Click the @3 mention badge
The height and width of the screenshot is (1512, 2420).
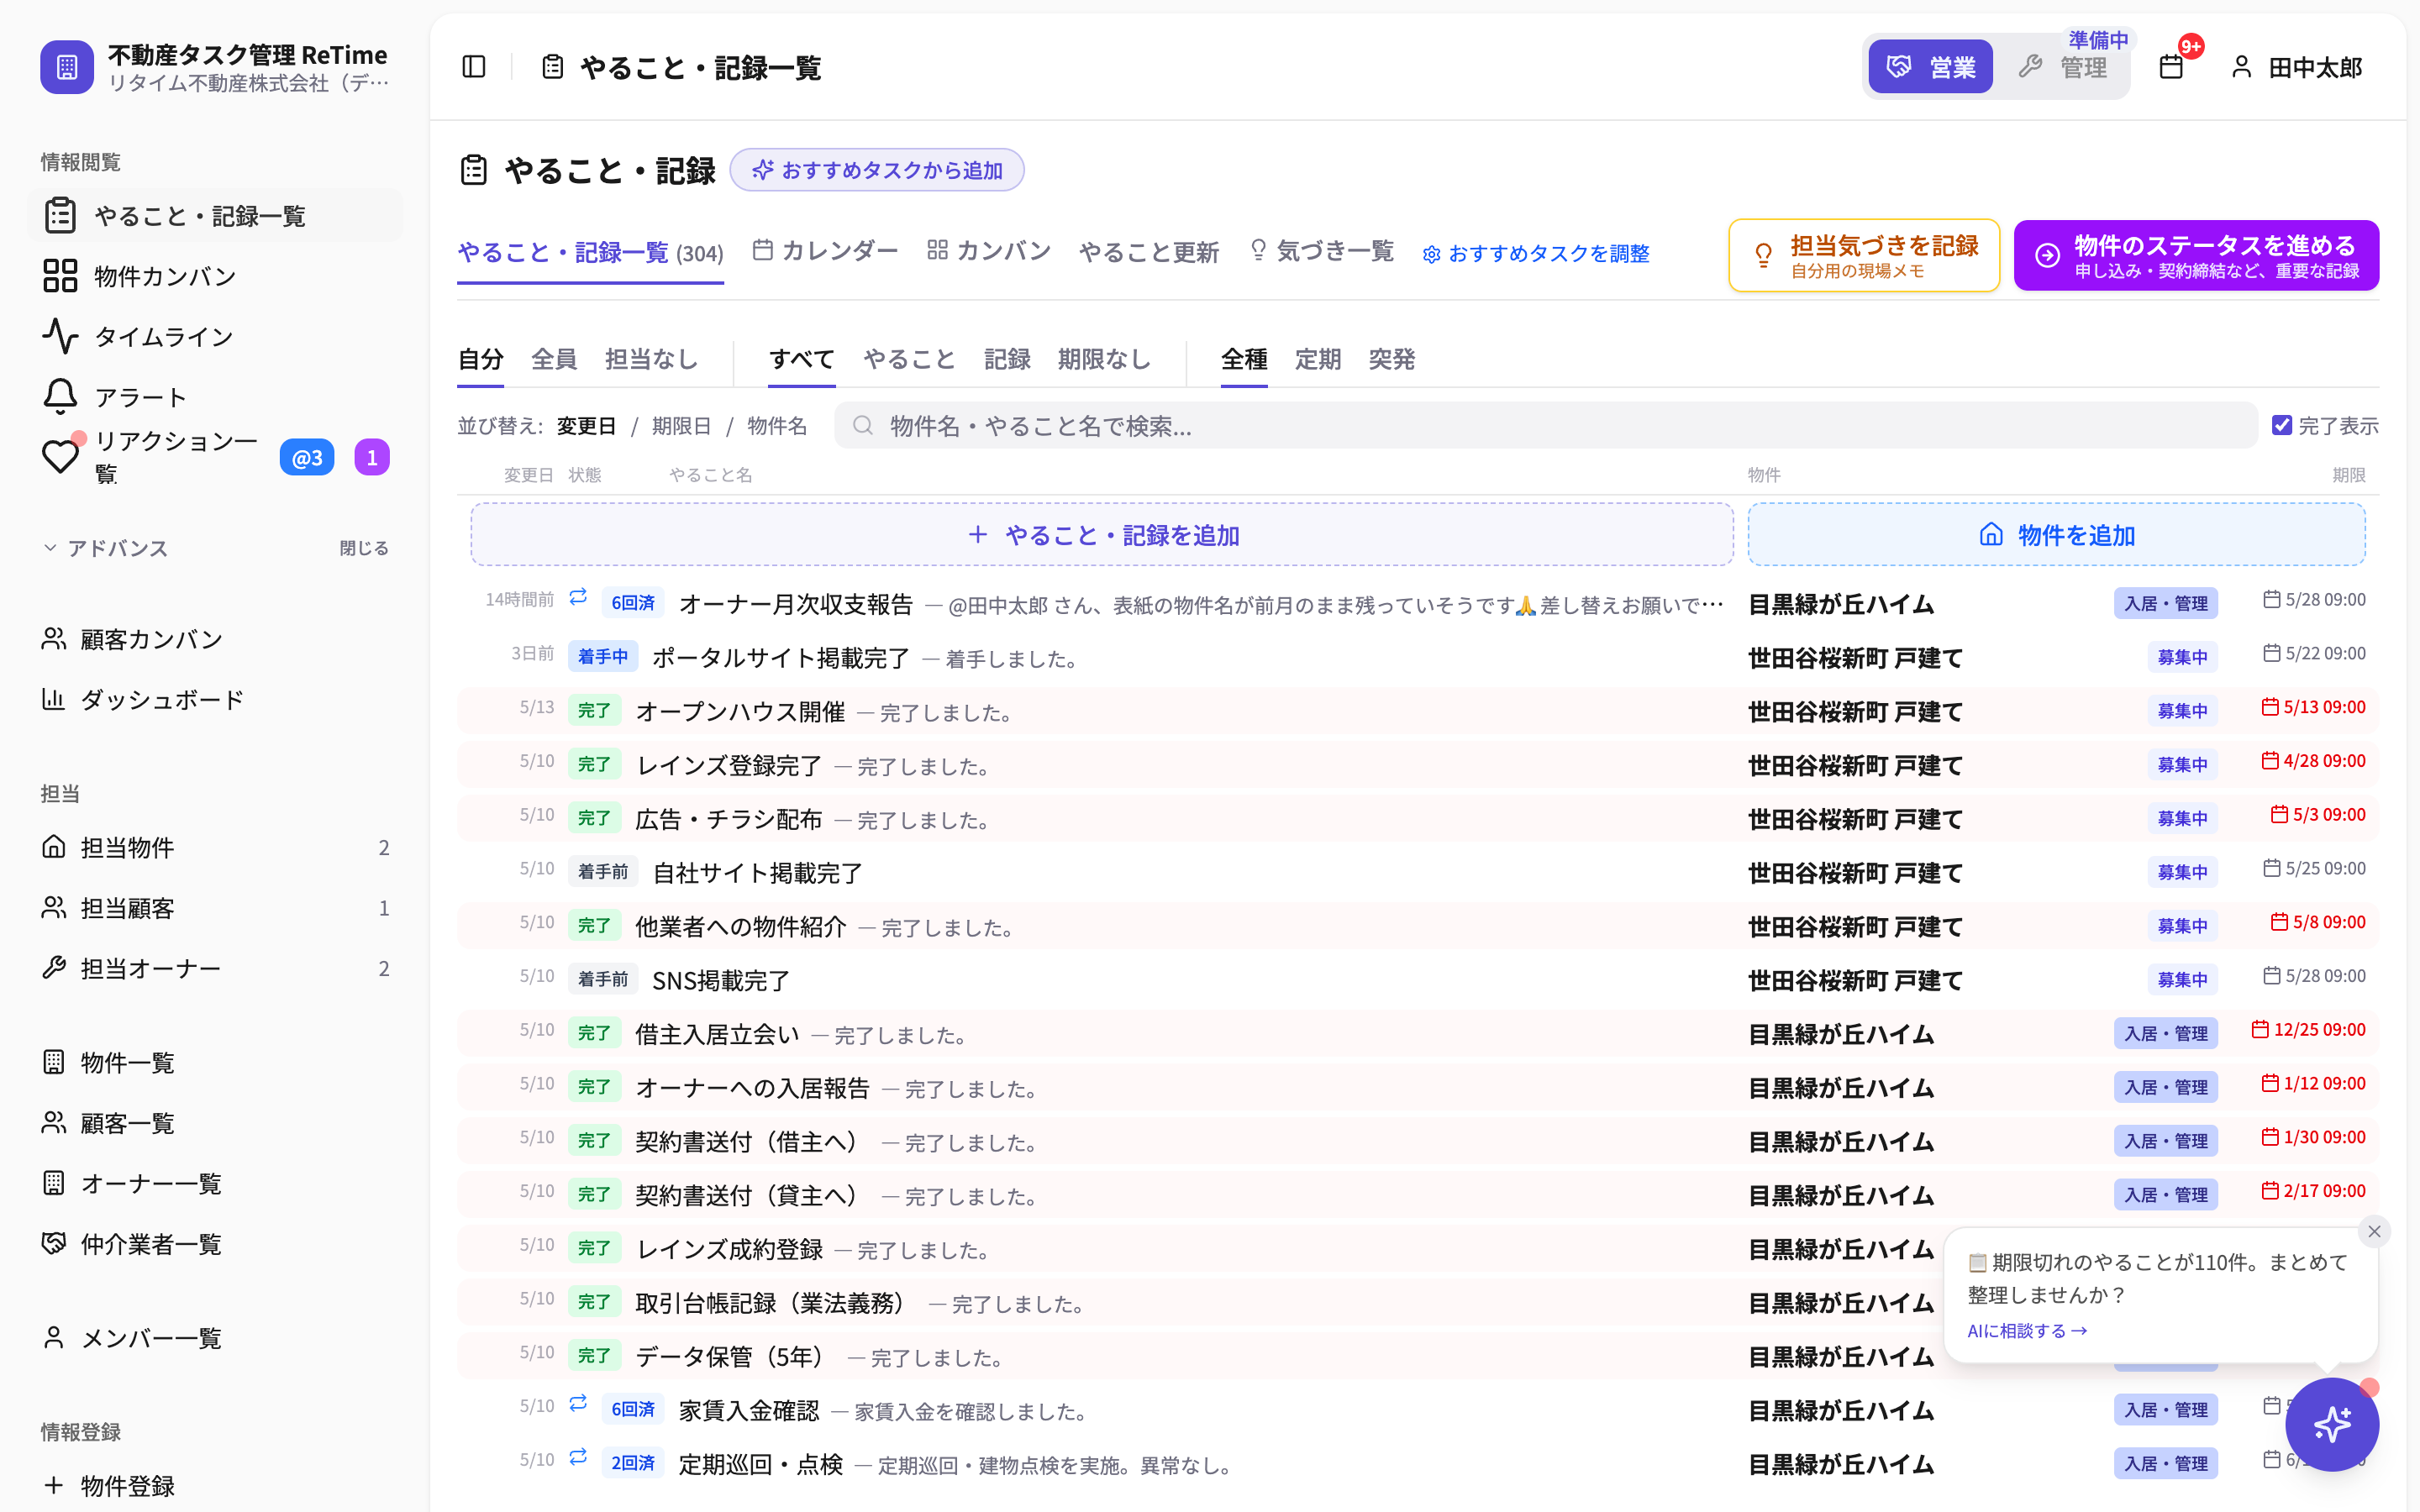[307, 458]
